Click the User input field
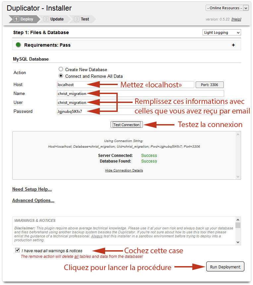The width and height of the screenshot is (253, 285). 140,103
